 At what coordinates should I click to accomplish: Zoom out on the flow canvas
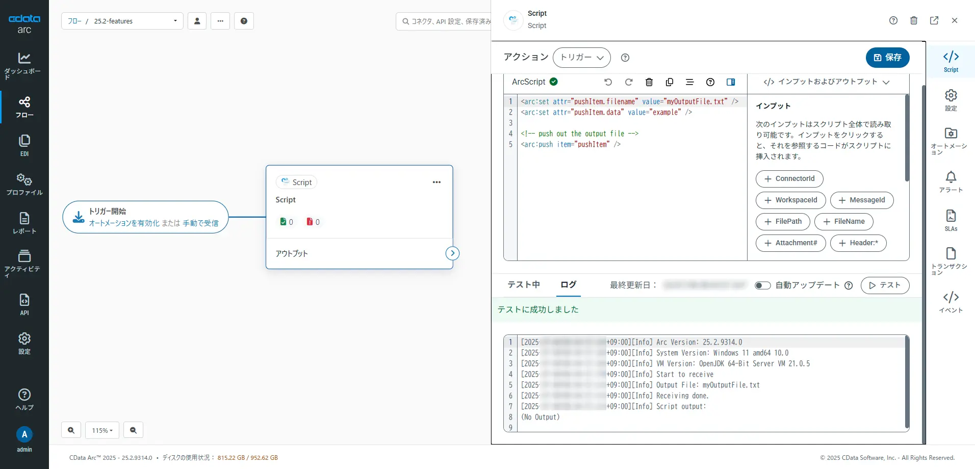coord(133,430)
